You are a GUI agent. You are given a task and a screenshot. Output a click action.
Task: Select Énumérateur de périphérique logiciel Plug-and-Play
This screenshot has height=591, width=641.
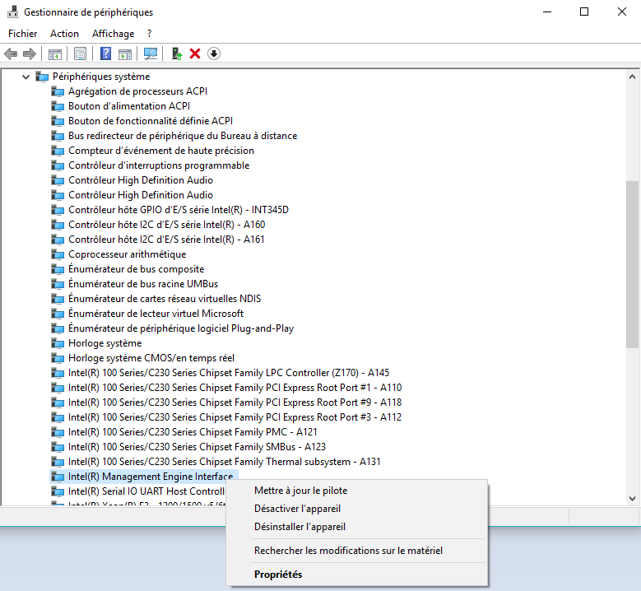tap(181, 328)
